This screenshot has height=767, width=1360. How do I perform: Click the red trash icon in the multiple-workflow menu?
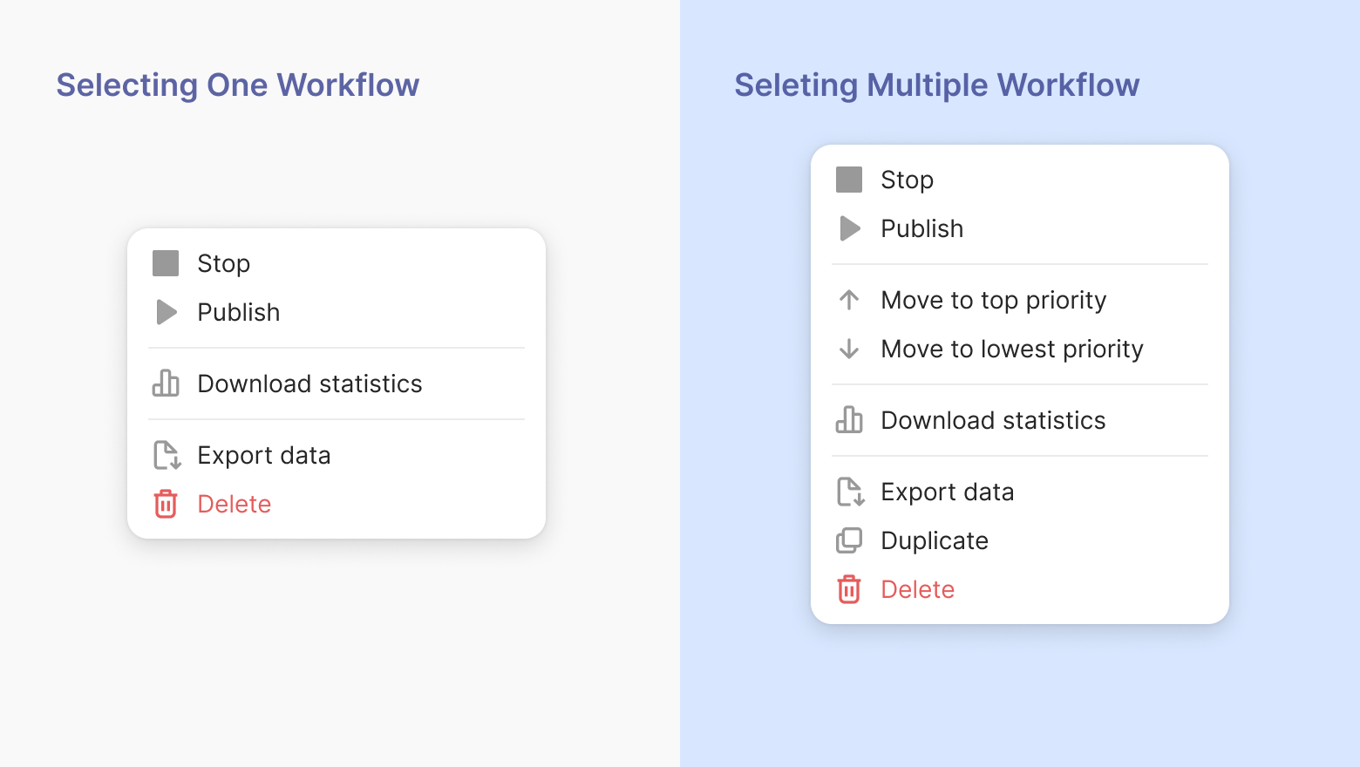click(x=849, y=589)
